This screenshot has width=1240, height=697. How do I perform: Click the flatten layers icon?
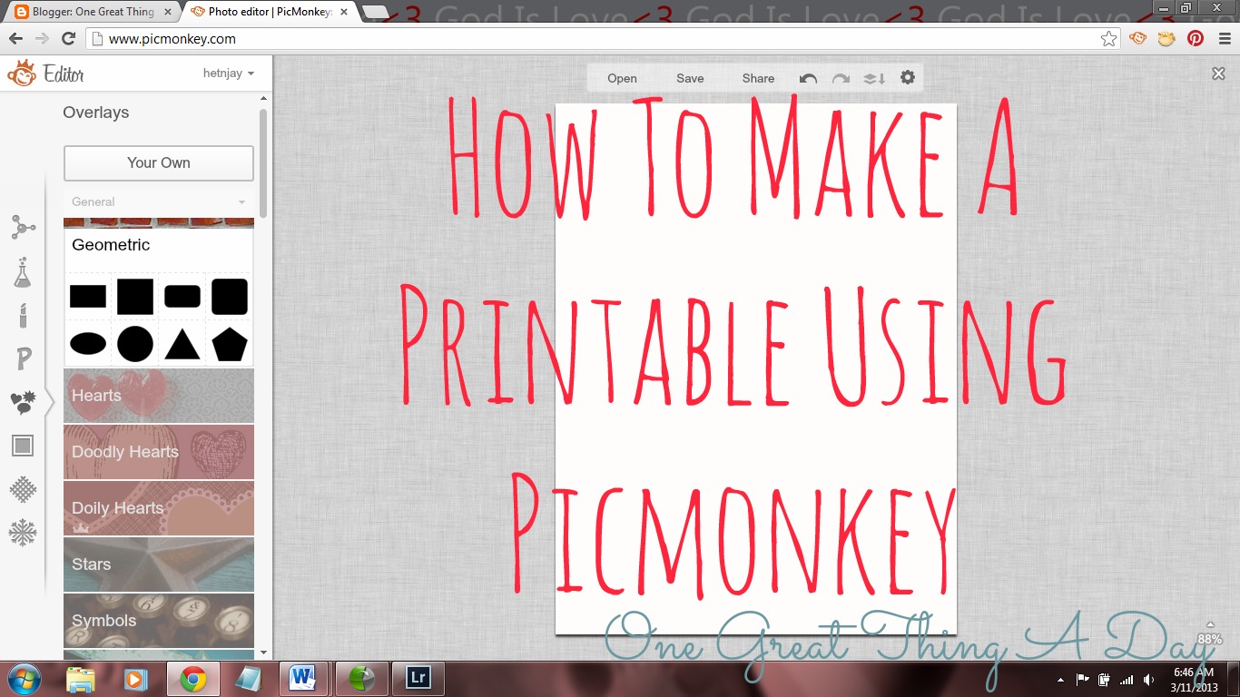click(x=874, y=78)
